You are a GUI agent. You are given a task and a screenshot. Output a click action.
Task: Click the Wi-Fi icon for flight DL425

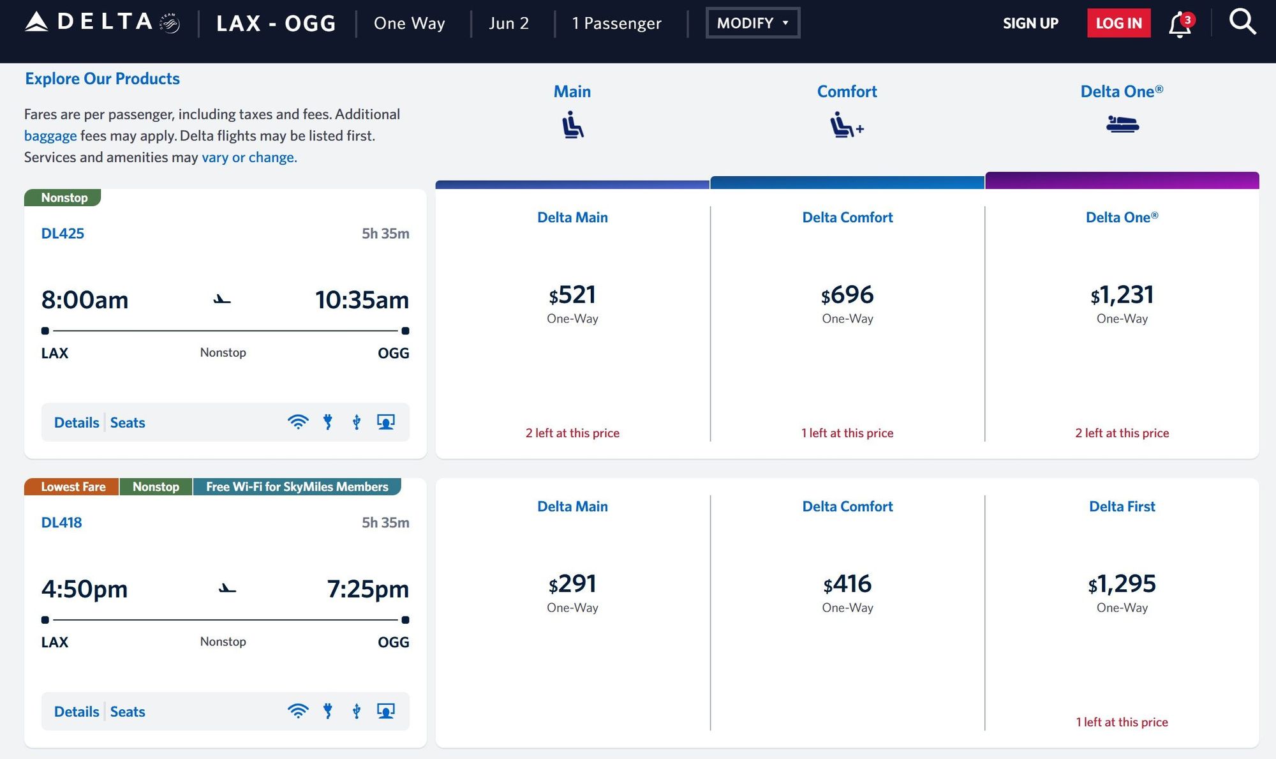[x=298, y=422]
